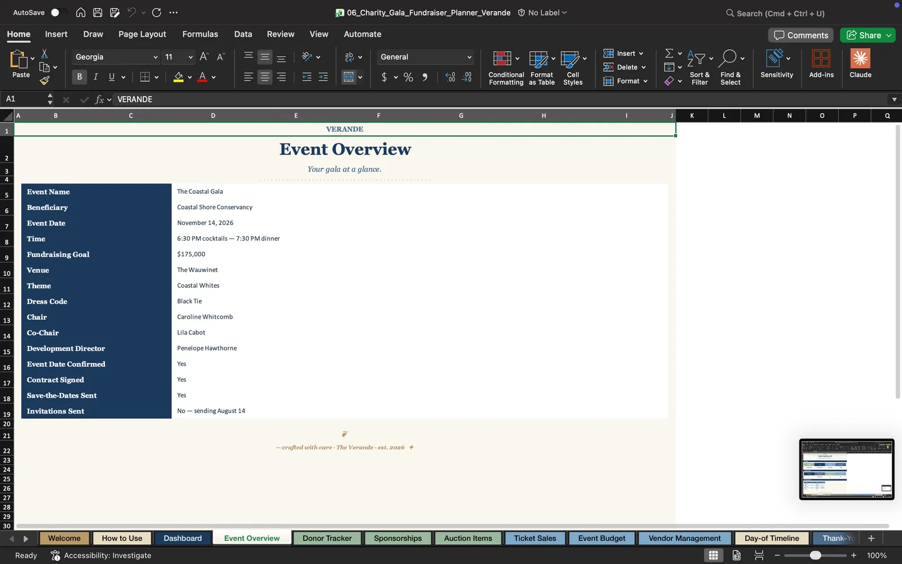Switch to Page Break Preview view
Viewport: 902px width, 564px height.
click(x=759, y=556)
